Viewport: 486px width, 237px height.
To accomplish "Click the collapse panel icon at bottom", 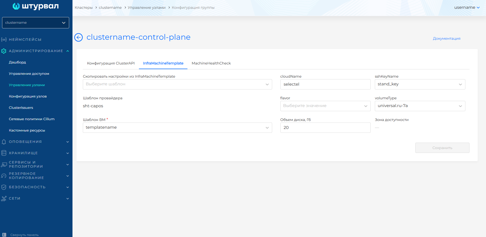I will coord(4,235).
